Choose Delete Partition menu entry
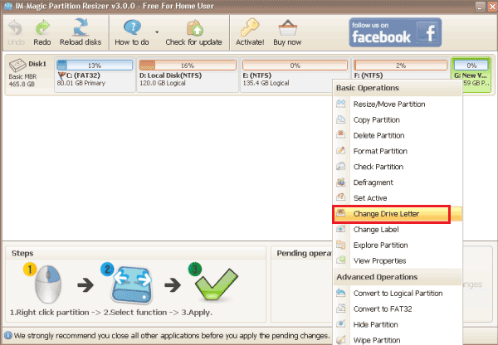 [x=398, y=135]
